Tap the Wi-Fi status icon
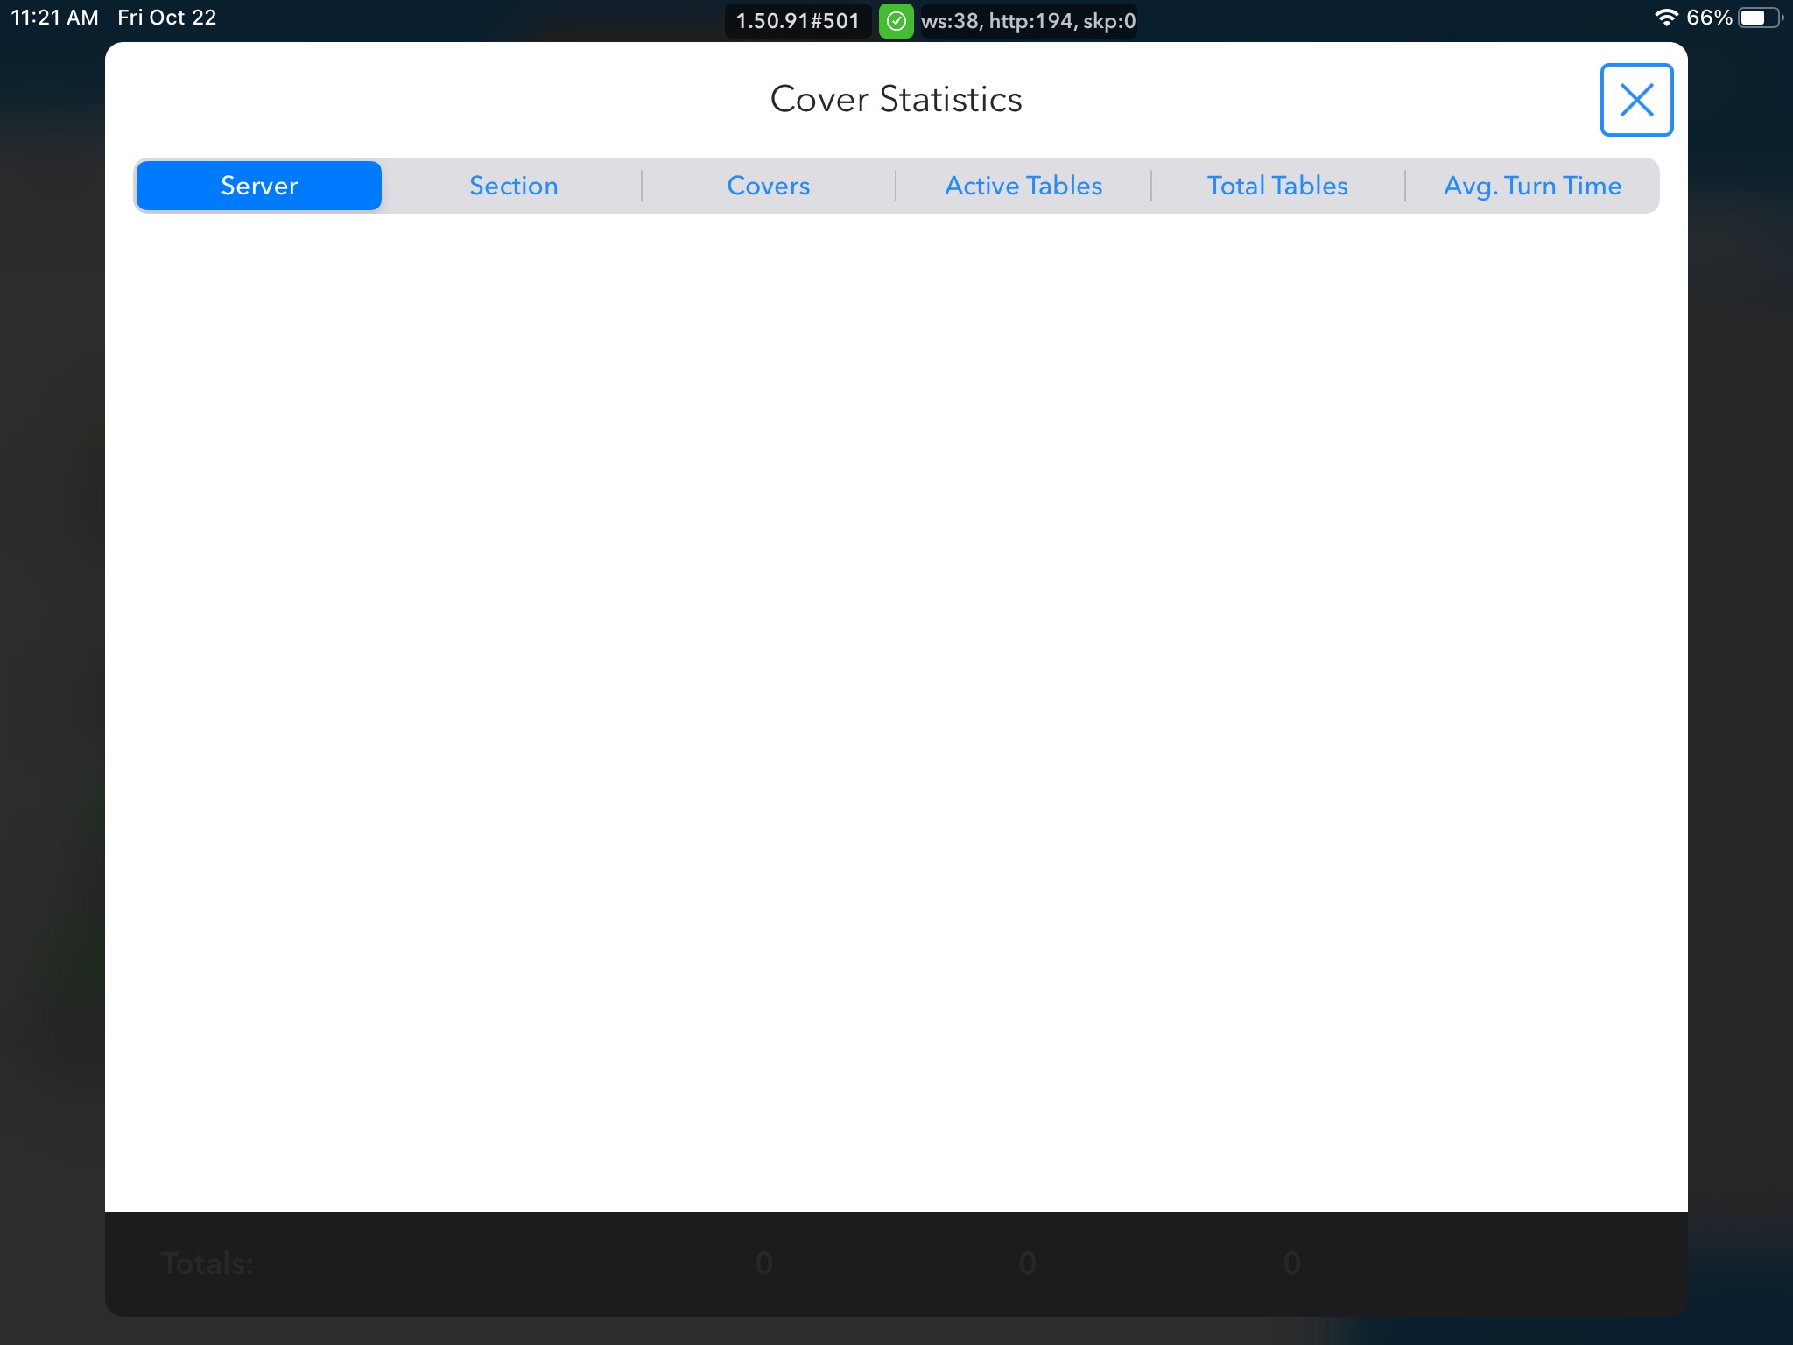1793x1345 pixels. pos(1665,18)
